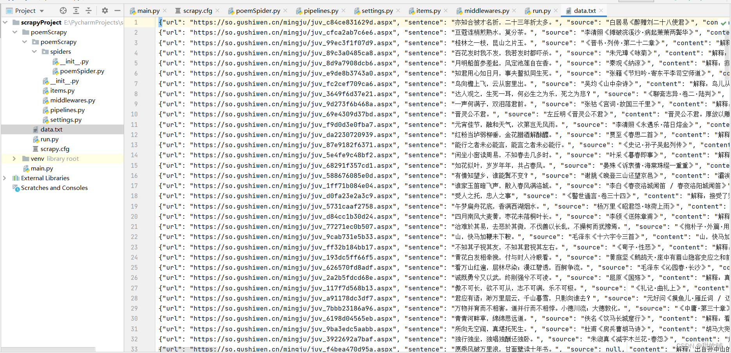Close the poemSpider.py tab
Image resolution: width=731 pixels, height=353 pixels.
(285, 11)
